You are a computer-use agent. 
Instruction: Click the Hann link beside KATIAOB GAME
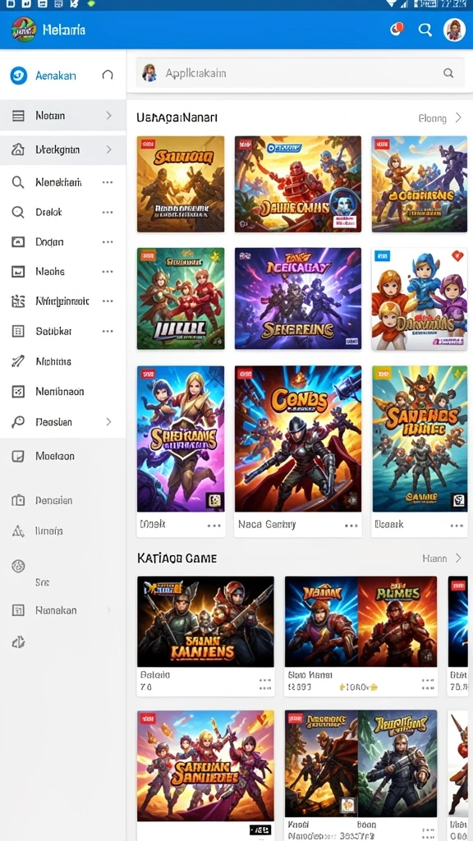coord(434,558)
